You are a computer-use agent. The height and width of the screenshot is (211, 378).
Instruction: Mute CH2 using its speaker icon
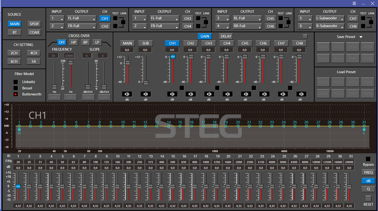pyautogui.click(x=190, y=94)
